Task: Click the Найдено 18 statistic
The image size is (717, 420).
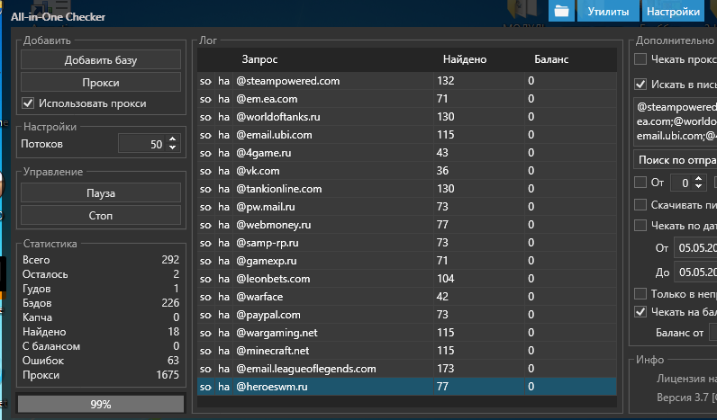Action: coord(101,332)
